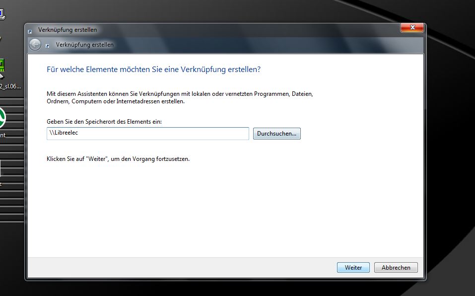The image size is (475, 296).
Task: Select the computer desktop icon at the top left
Action: point(2,14)
